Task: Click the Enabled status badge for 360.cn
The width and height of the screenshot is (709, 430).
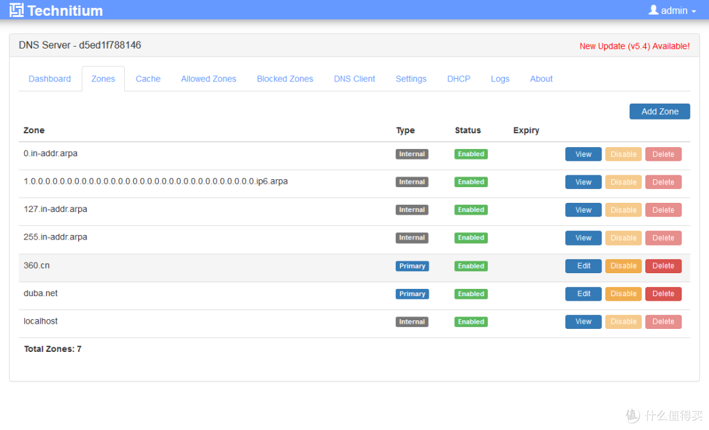Action: tap(471, 266)
